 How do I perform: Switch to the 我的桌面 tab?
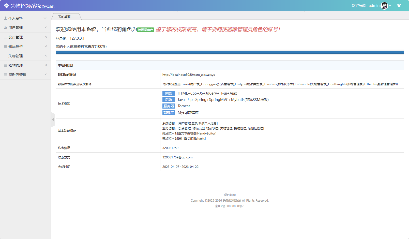tap(64, 17)
